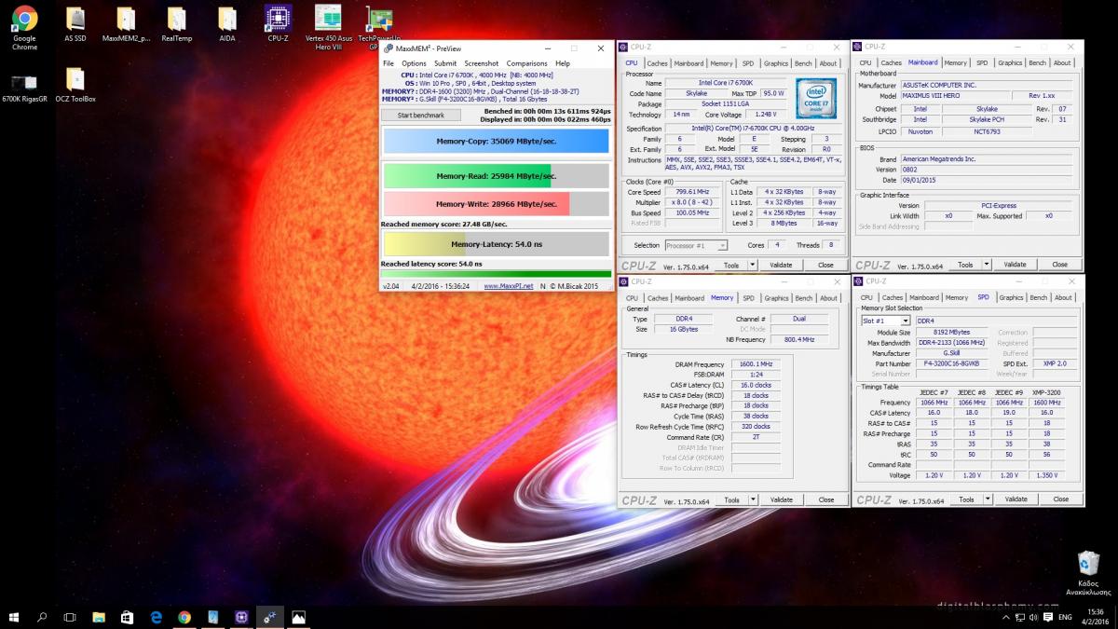The width and height of the screenshot is (1118, 629).
Task: Expand Tools arrow in the SPD tab window
Action: click(988, 499)
